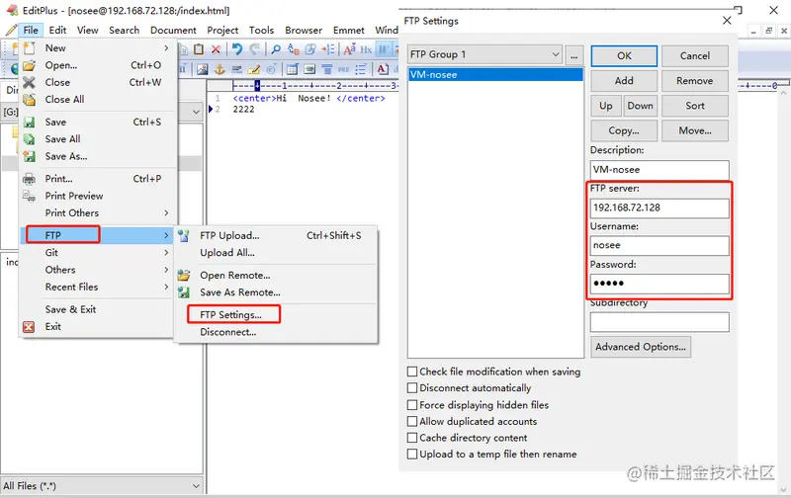Viewport: 791px width, 498px height.
Task: Click the FTP server address field
Action: coord(659,207)
